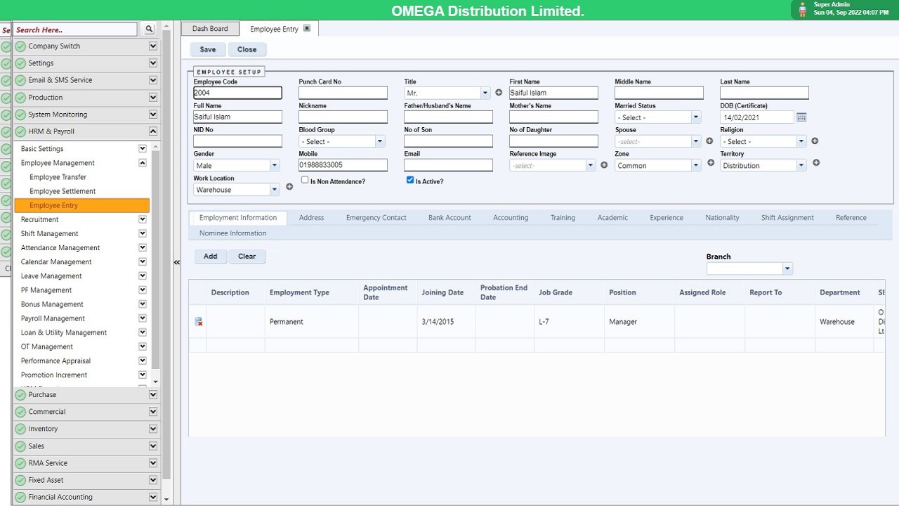This screenshot has width=899, height=506.
Task: Delete the Permanent employment row icon
Action: pos(199,322)
